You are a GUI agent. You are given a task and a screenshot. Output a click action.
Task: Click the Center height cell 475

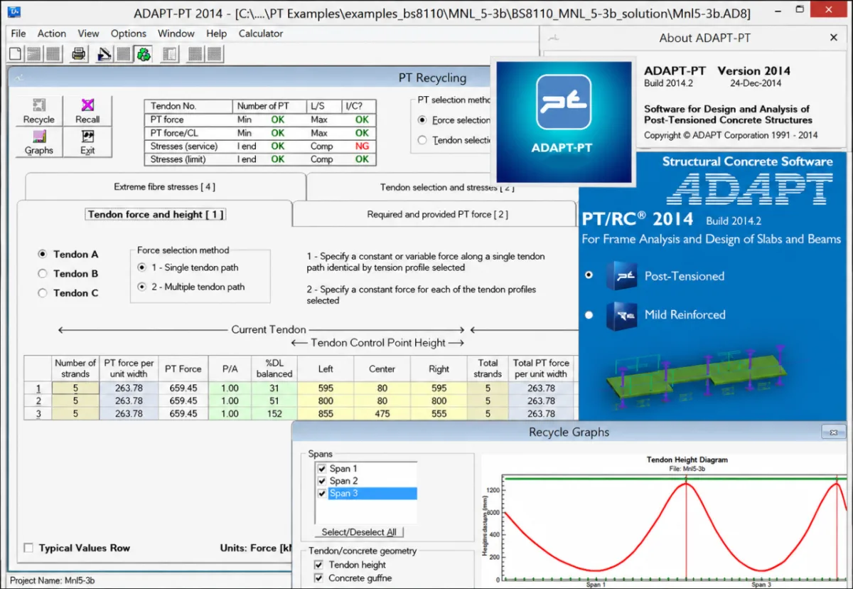pos(382,414)
